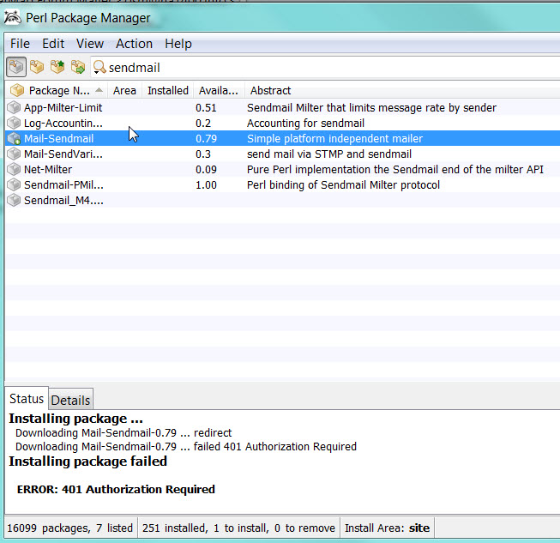This screenshot has height=543, width=560.
Task: Select the Mail-Sendmail package name
Action: tap(58, 139)
